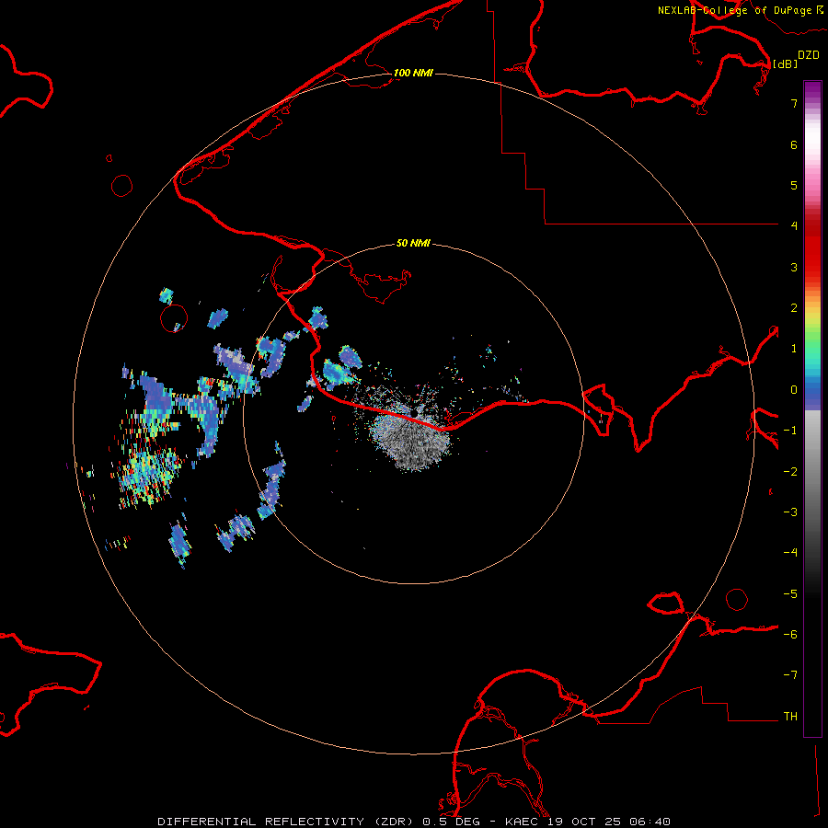Click the "-6" value beside the color bar
The height and width of the screenshot is (828, 828).
790,635
